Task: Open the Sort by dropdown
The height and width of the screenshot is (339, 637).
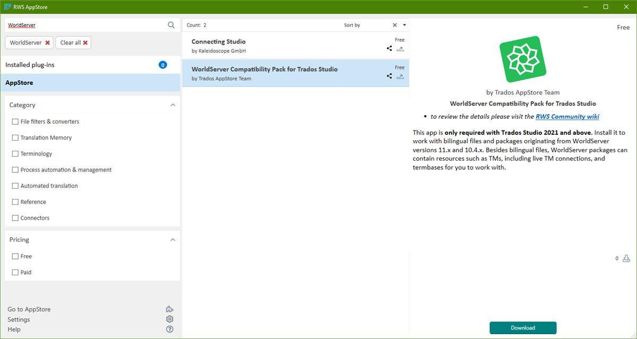Action: (404, 25)
